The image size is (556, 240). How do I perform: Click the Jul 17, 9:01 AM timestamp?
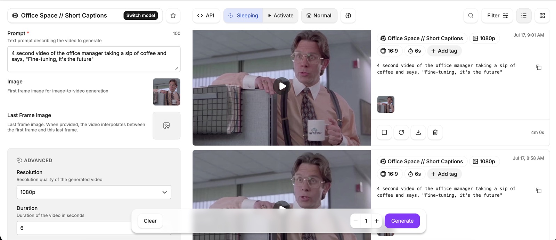point(529,35)
